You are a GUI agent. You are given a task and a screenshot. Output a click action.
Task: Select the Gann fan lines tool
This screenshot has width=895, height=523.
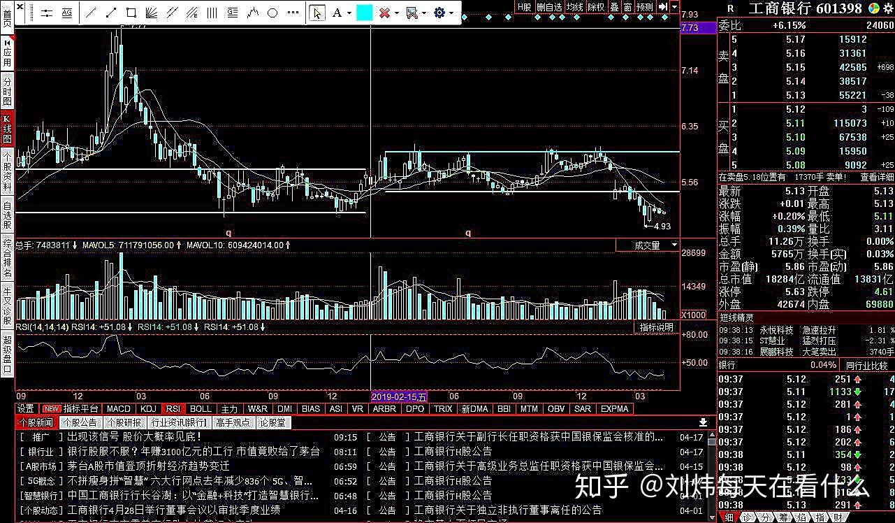[151, 13]
